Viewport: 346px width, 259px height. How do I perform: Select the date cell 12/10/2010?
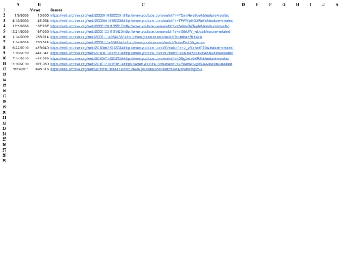point(20,64)
